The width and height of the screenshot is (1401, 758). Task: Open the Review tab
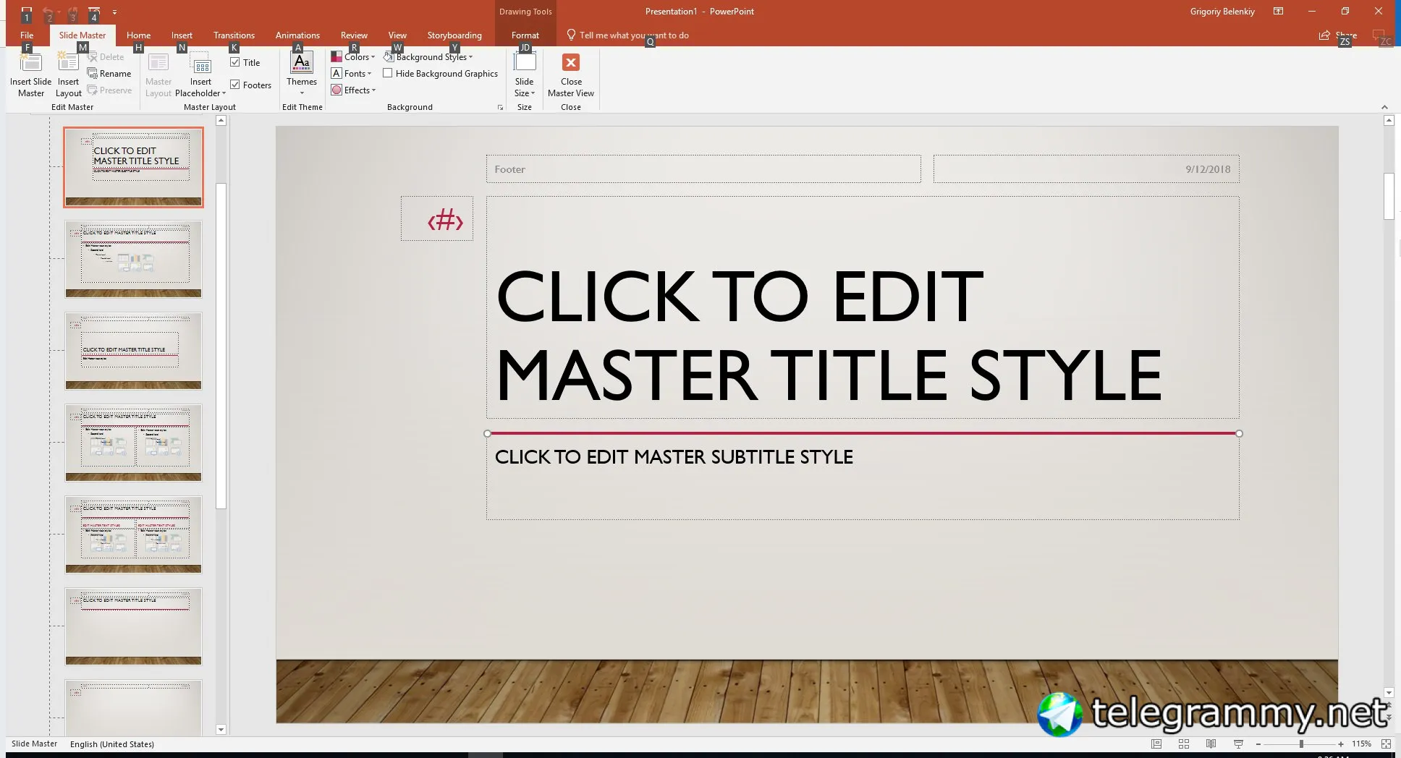pyautogui.click(x=354, y=35)
